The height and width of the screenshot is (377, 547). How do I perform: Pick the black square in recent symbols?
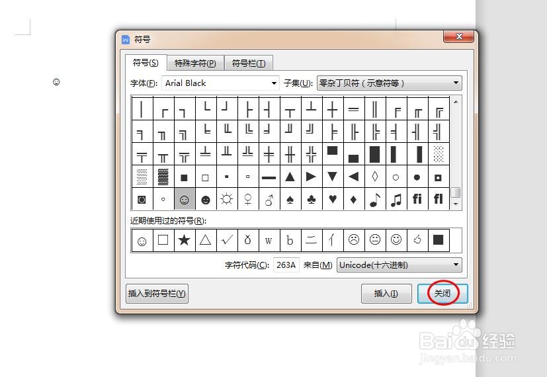pyautogui.click(x=439, y=240)
